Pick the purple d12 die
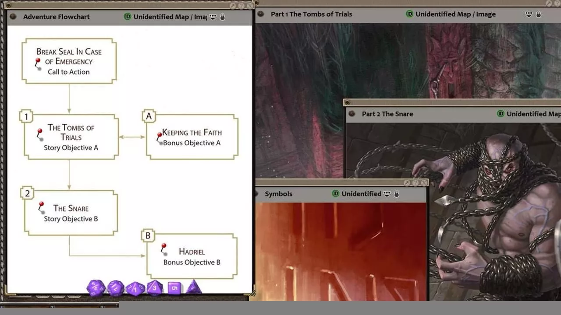This screenshot has height=315, width=561. [116, 288]
